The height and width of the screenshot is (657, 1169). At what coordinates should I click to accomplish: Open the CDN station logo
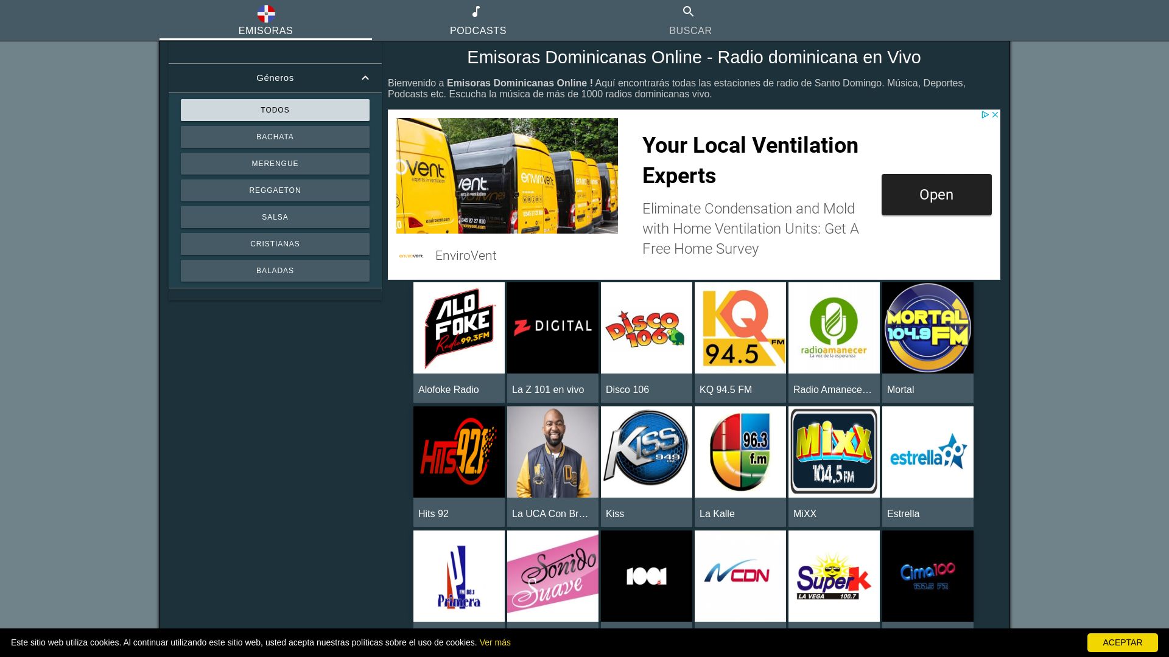point(740,576)
